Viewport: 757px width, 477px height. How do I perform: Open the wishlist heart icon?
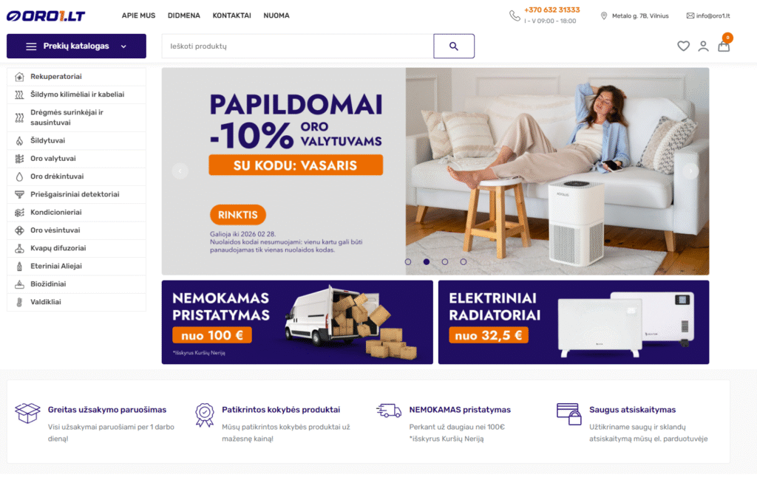coord(683,46)
